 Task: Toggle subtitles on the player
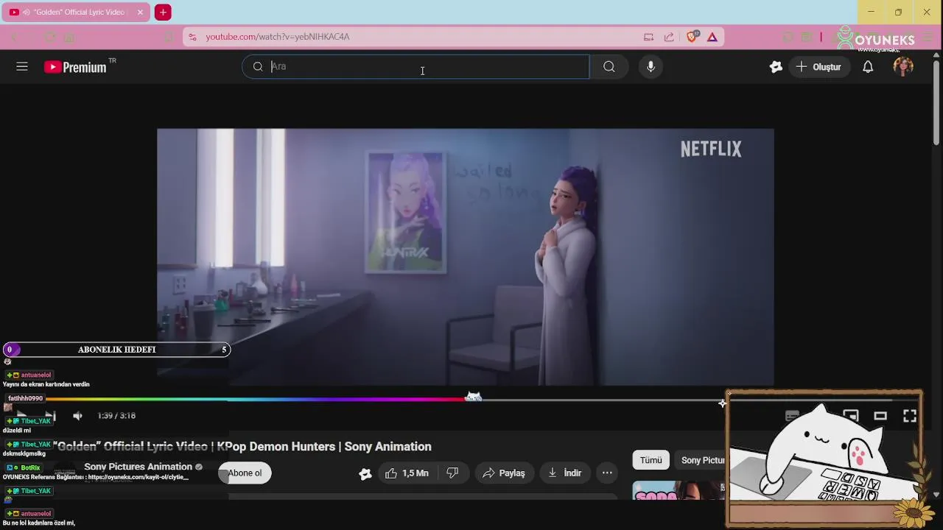[792, 416]
